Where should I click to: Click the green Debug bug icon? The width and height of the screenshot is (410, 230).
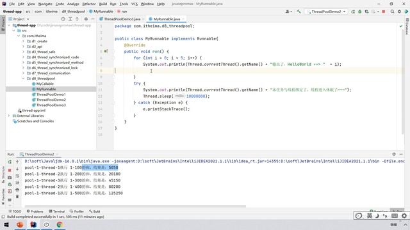coord(360,11)
